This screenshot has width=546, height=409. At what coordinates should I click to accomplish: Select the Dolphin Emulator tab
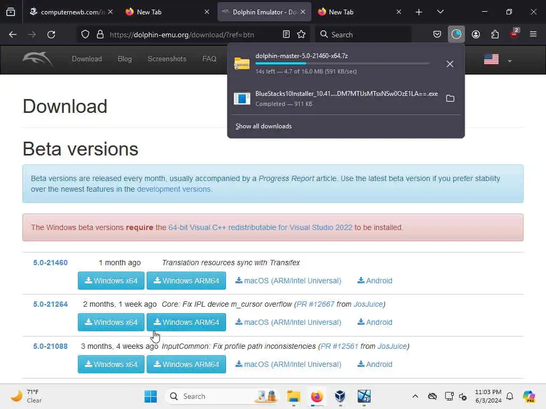pyautogui.click(x=263, y=12)
